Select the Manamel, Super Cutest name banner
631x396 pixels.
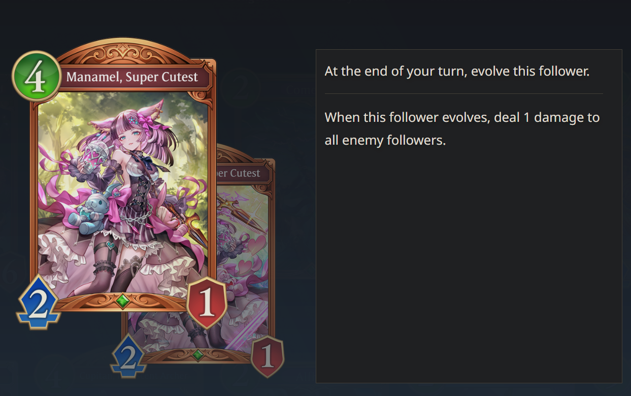coord(133,78)
